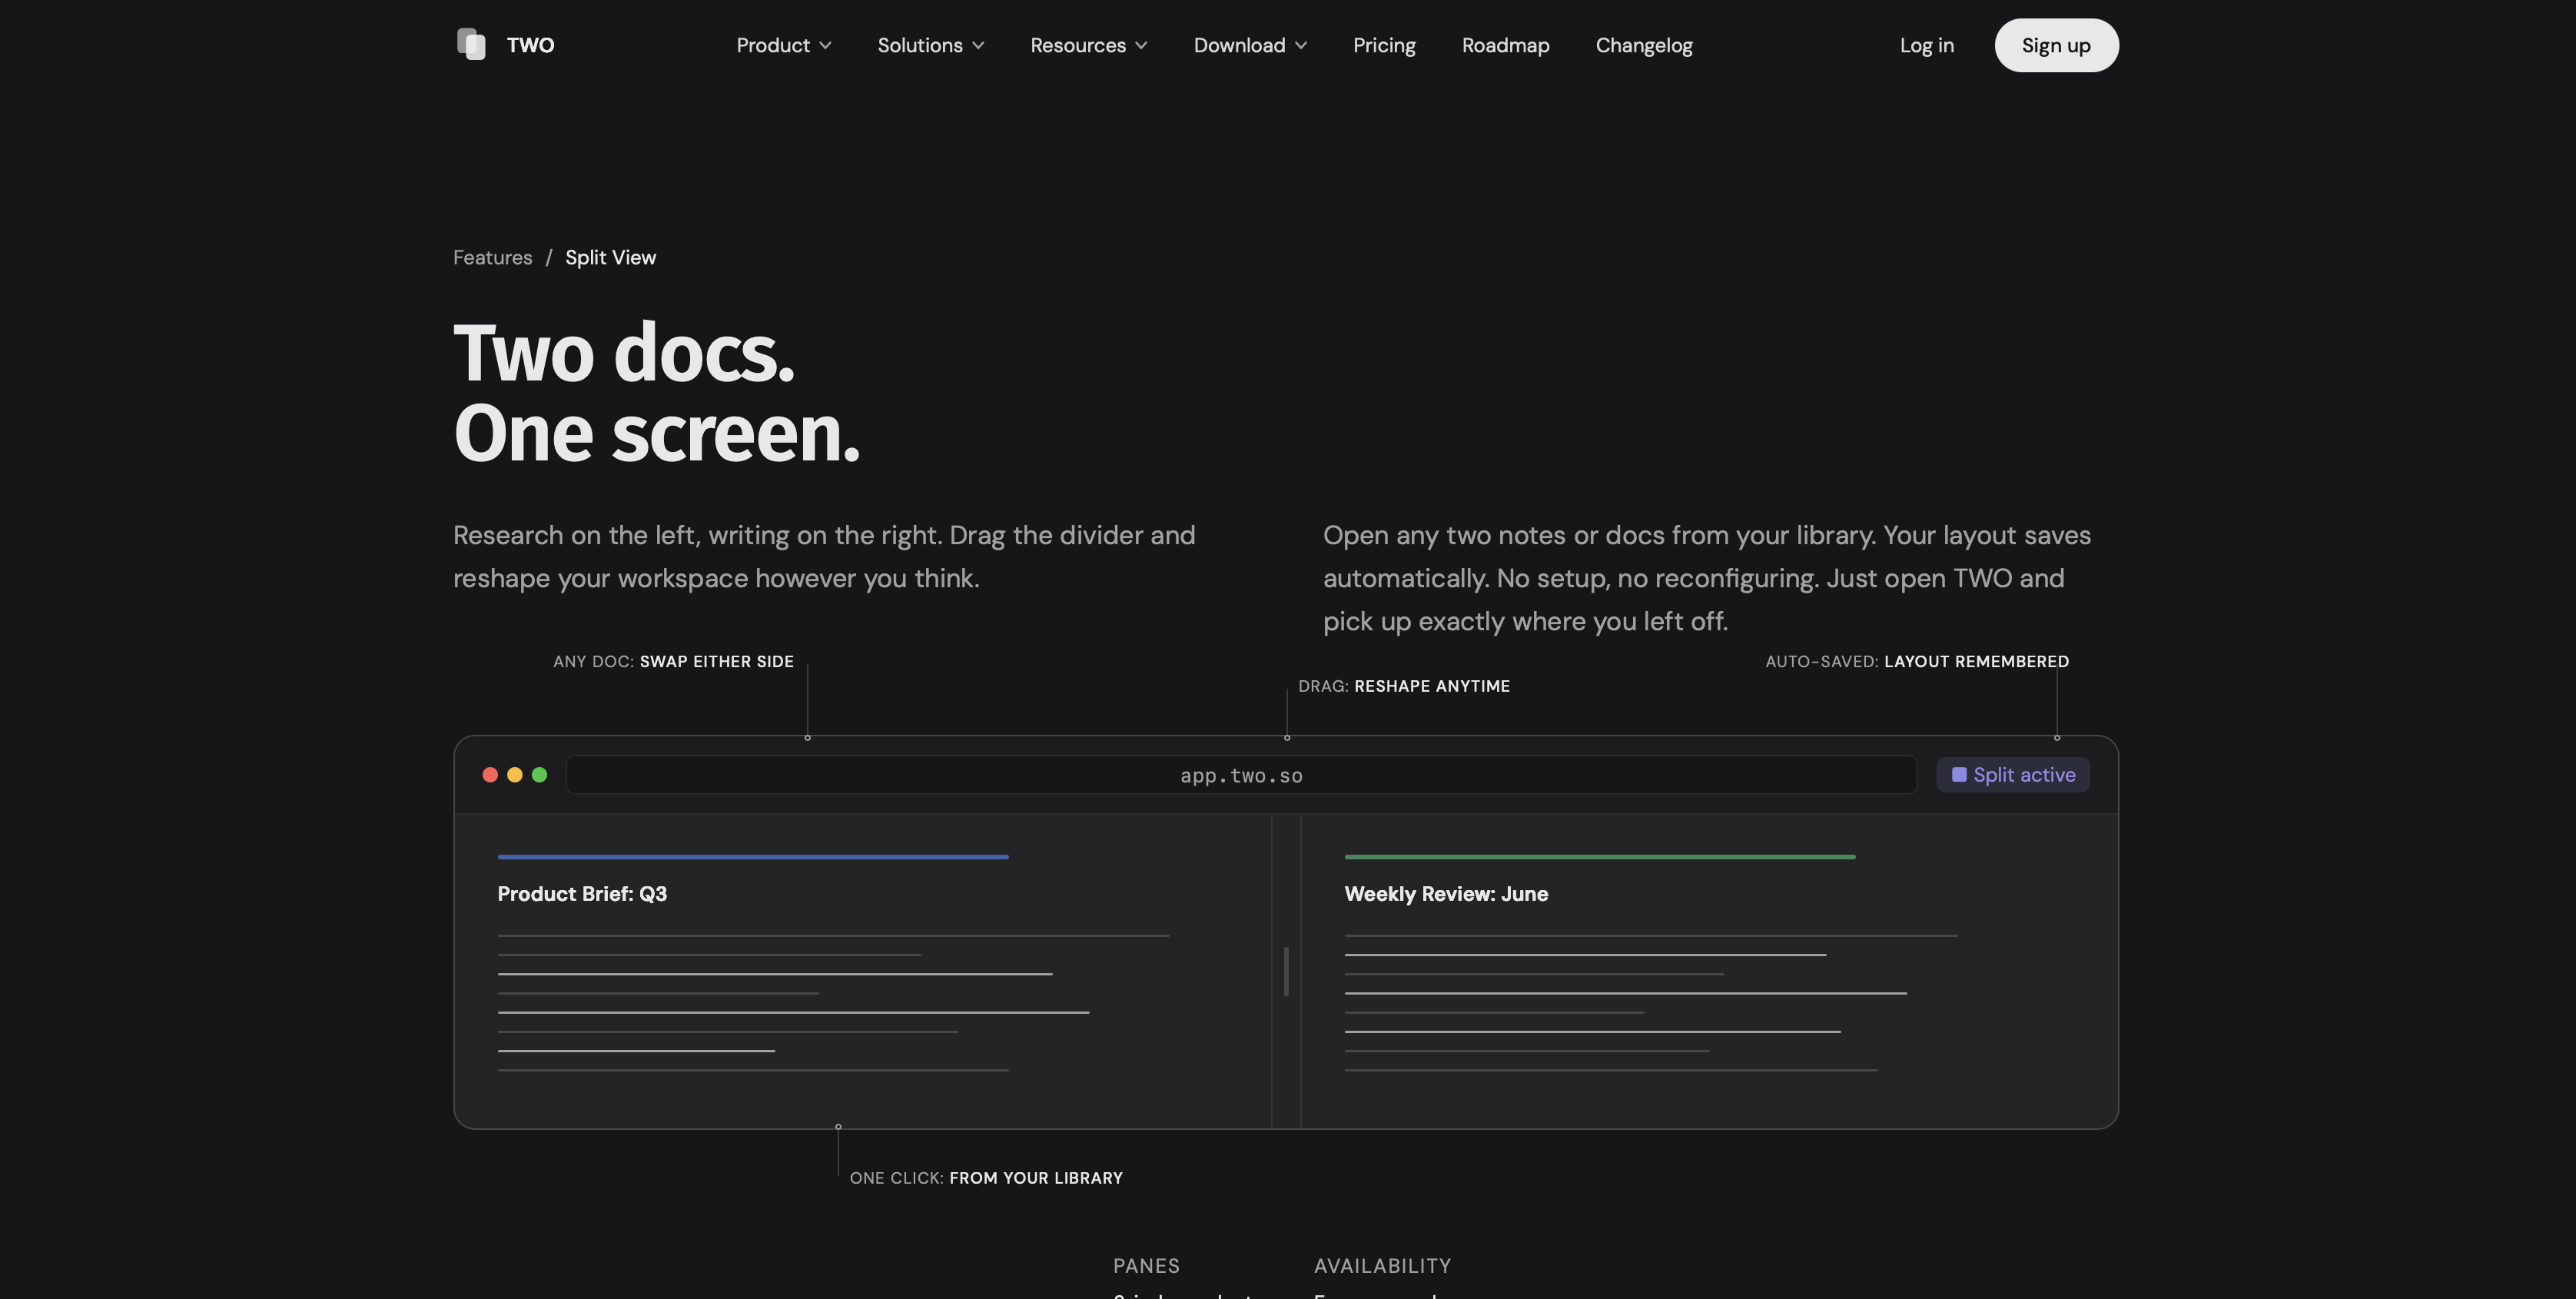This screenshot has height=1299, width=2576.
Task: Select the Weekly Review: June title
Action: (1446, 894)
